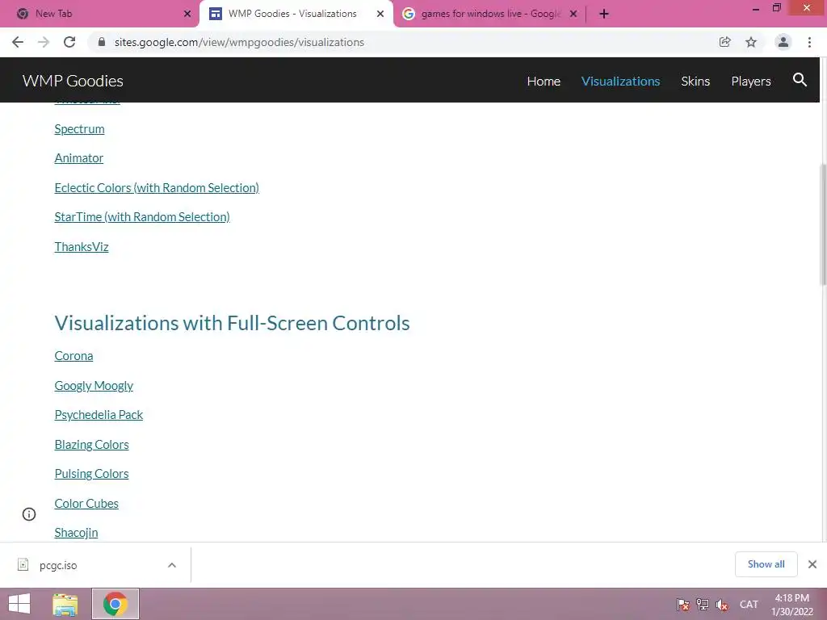
Task: Open the taskbar clock showing 4:18 PM
Action: click(x=791, y=605)
